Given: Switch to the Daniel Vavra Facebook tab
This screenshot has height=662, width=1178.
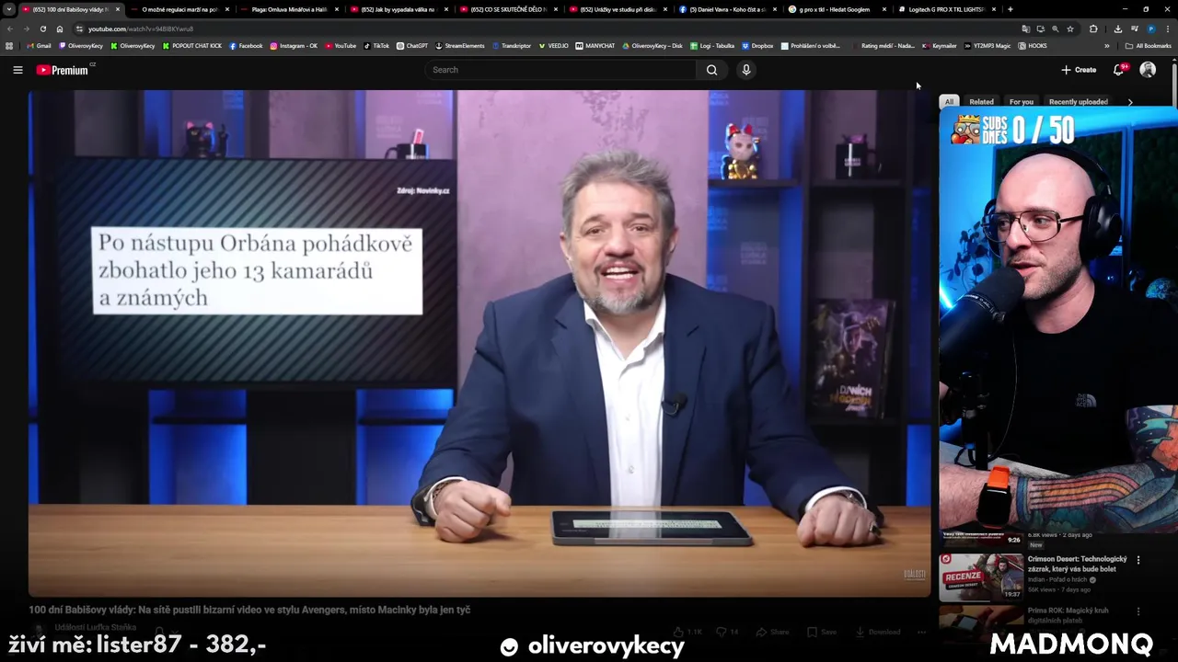Looking at the screenshot, I should click(727, 9).
